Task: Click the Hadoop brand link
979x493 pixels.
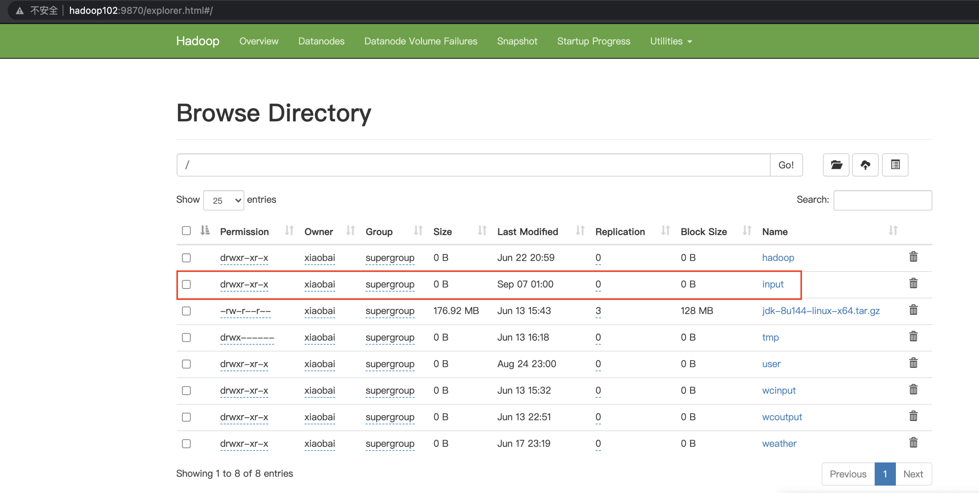Action: tap(198, 41)
